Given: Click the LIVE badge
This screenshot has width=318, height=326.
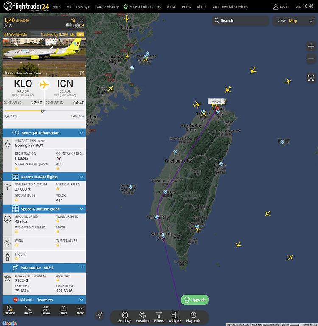Looking at the screenshot, I should [80, 34].
